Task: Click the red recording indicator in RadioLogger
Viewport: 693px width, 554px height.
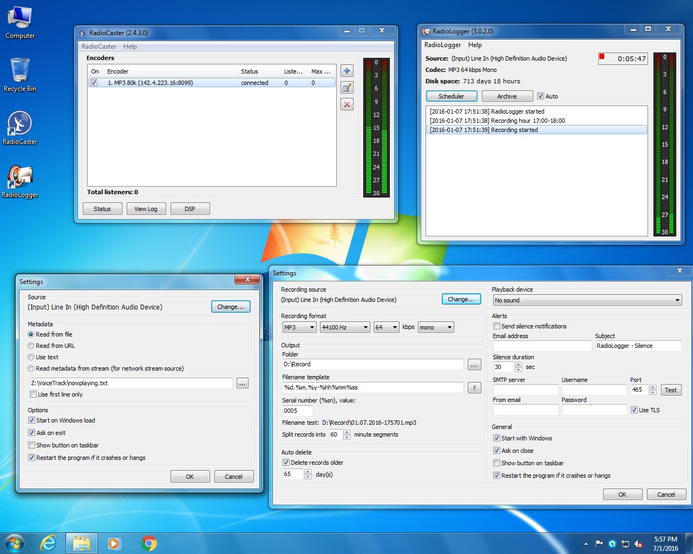Action: tap(602, 56)
